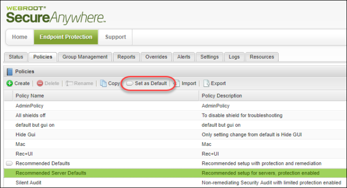This screenshot has width=347, height=188.
Task: Click the Delete button label
Action: coord(52,83)
